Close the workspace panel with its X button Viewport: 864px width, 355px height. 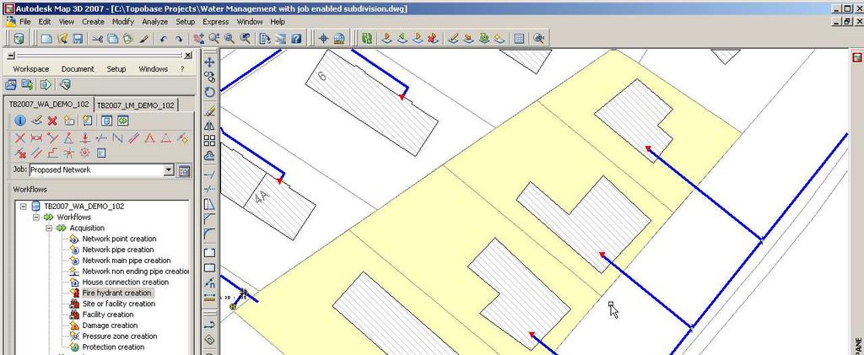pyautogui.click(x=188, y=55)
